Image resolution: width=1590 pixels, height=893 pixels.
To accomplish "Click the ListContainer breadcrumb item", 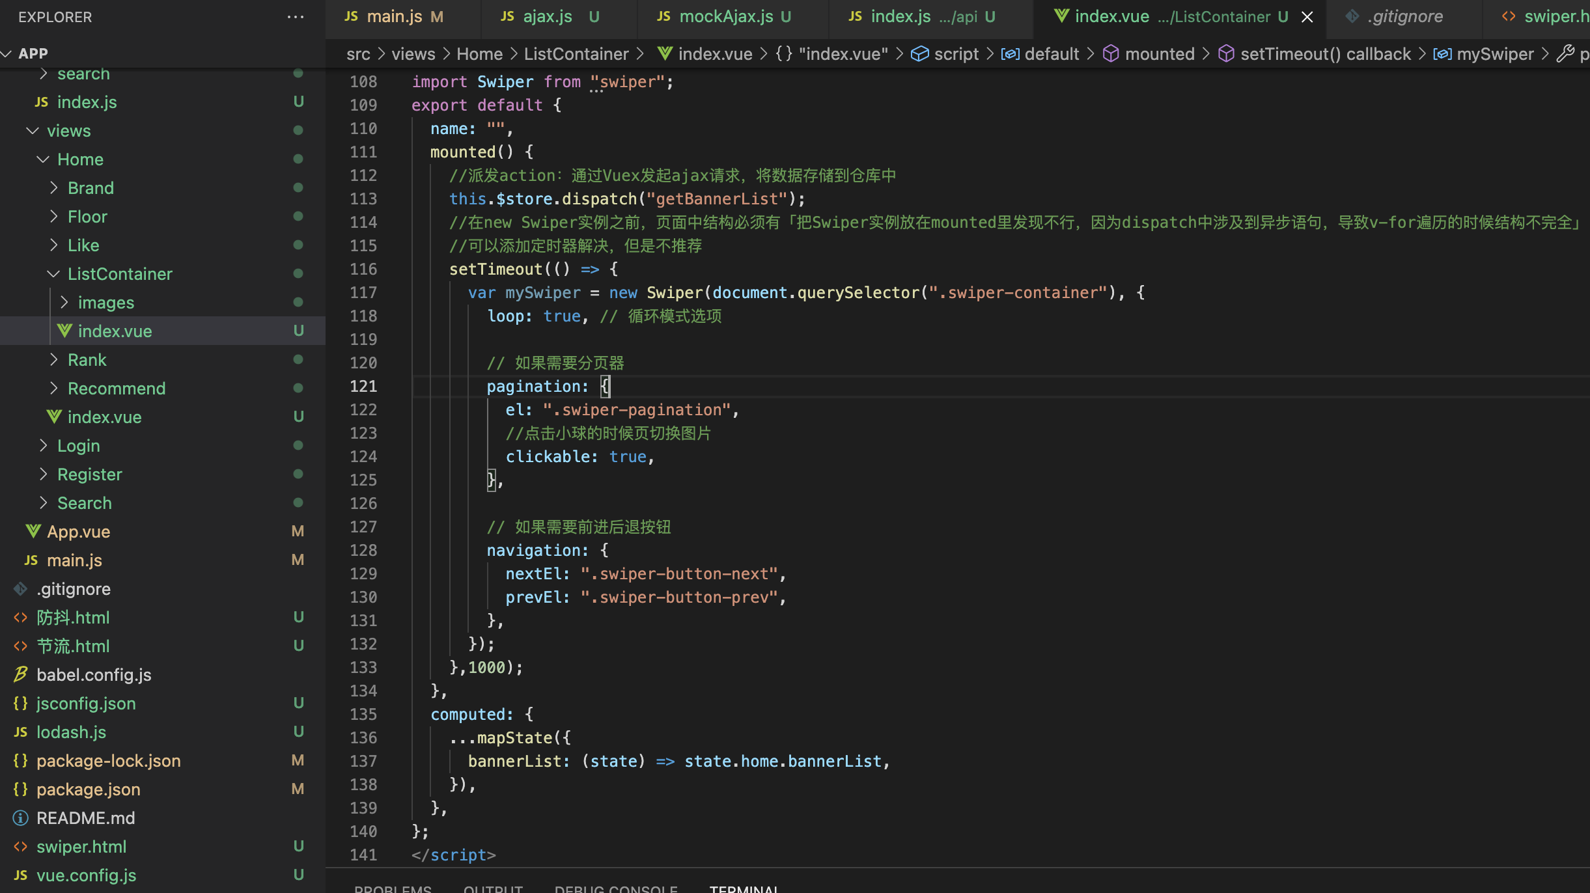I will 576,54.
